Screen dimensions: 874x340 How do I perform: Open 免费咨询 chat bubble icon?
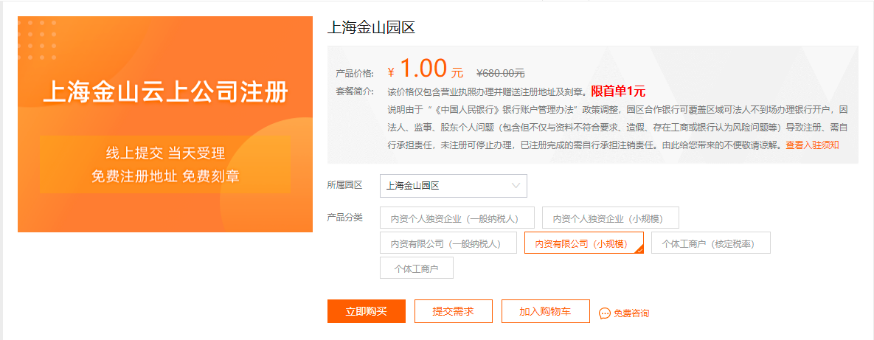click(x=604, y=313)
